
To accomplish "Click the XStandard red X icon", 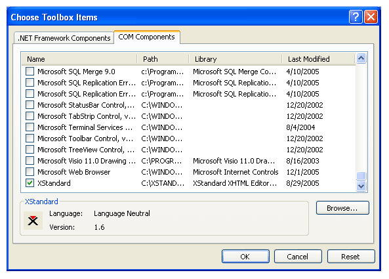I will tap(33, 221).
